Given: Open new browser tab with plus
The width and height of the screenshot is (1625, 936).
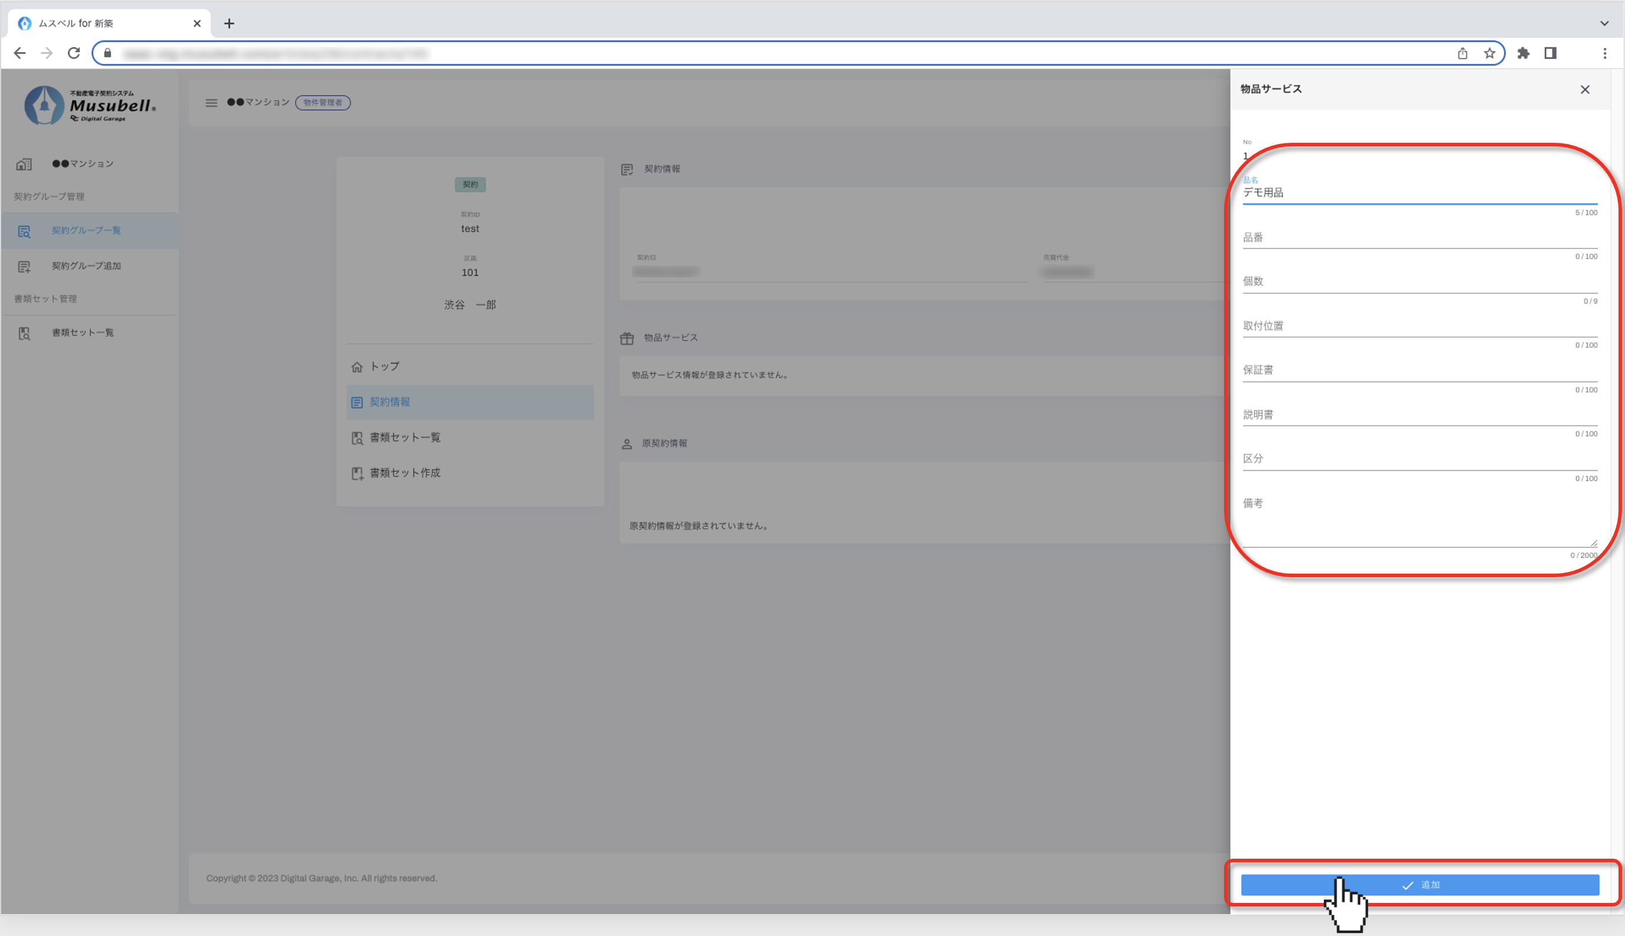Looking at the screenshot, I should [x=229, y=24].
